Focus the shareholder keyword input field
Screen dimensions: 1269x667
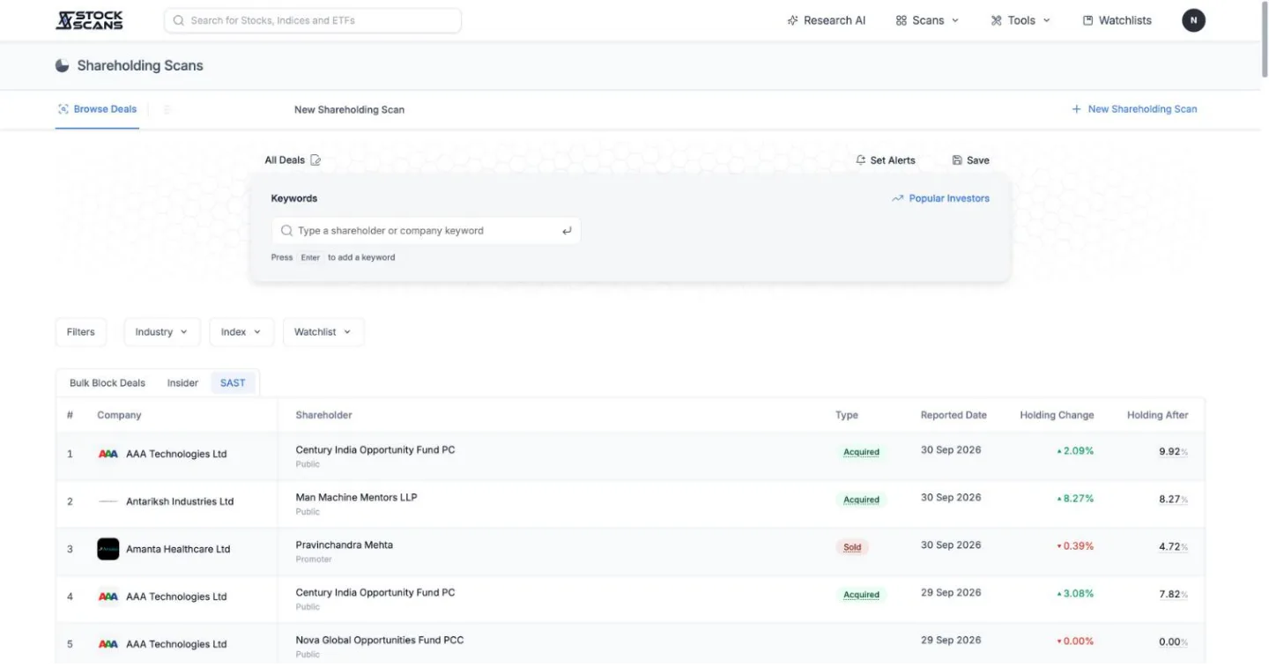(427, 231)
